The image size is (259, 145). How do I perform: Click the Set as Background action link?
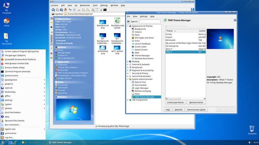coord(66,58)
